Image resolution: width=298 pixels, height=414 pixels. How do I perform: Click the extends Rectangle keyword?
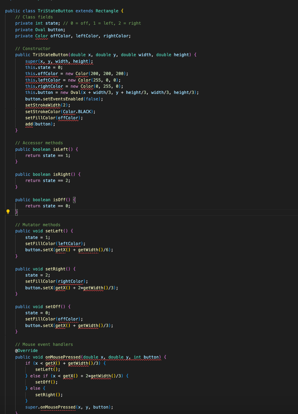(x=95, y=11)
